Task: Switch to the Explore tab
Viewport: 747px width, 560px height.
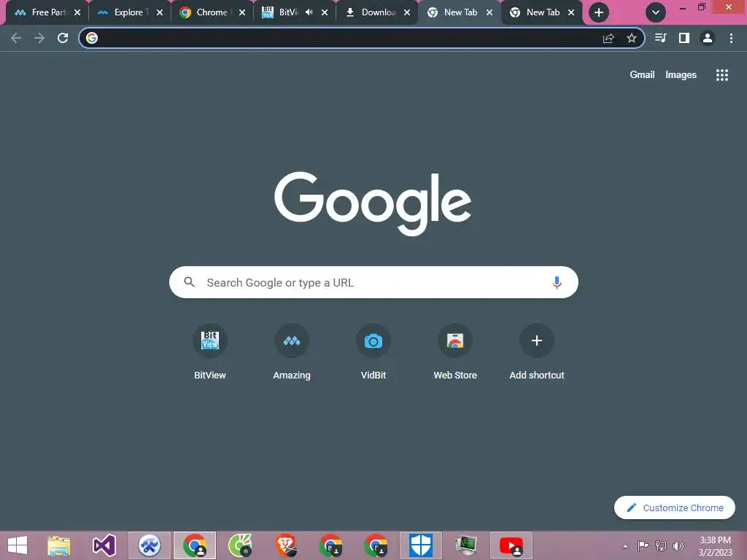Action: tap(128, 12)
